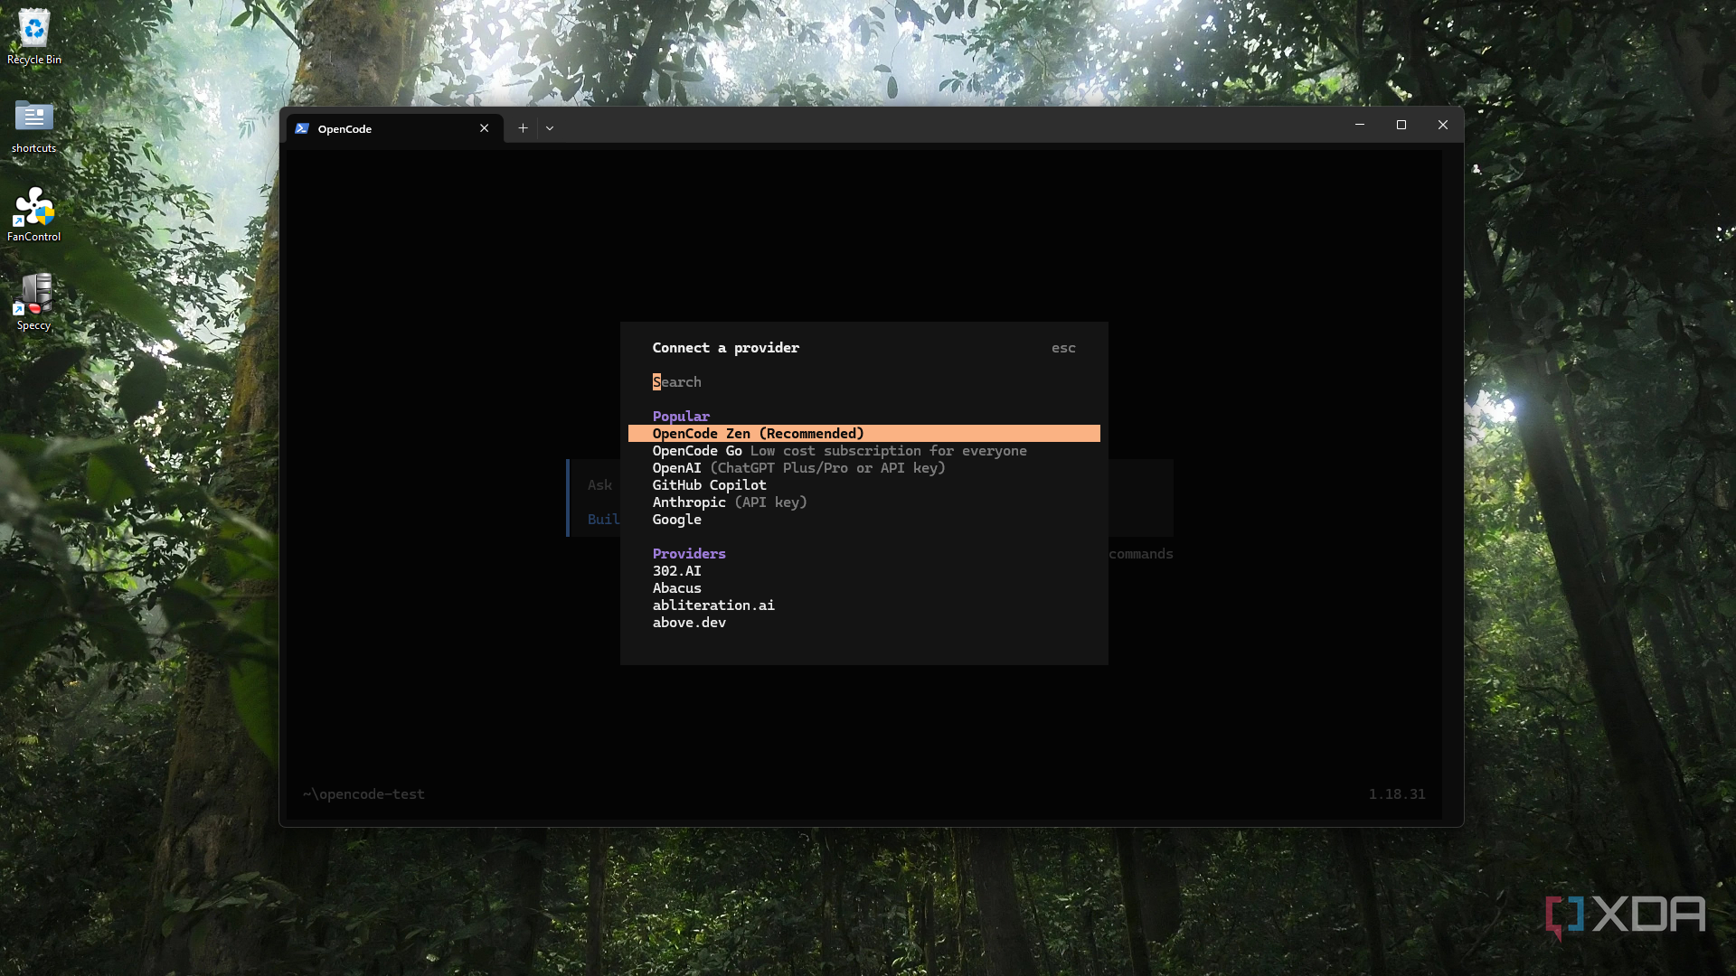The width and height of the screenshot is (1736, 976).
Task: Choose OpenCode Zen (Recommended) provider
Action: click(863, 434)
